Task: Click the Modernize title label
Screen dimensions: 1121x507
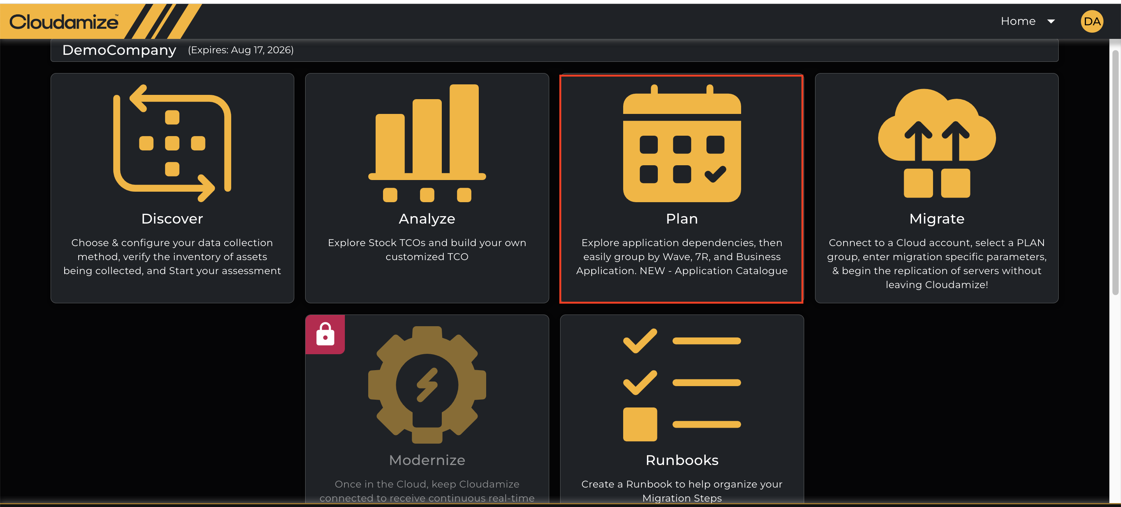Action: (x=427, y=460)
